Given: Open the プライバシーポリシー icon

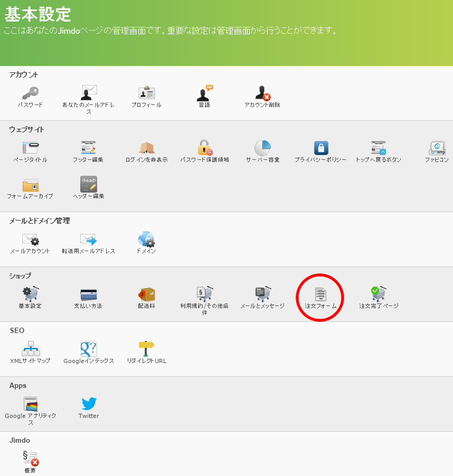Looking at the screenshot, I should pyautogui.click(x=321, y=148).
